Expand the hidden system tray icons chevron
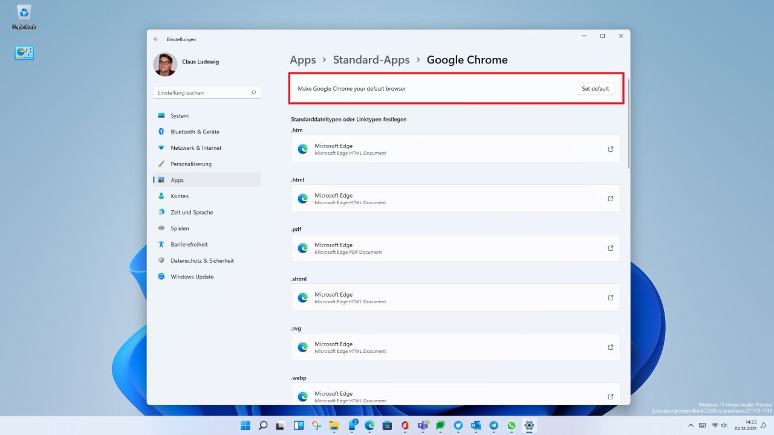 pos(691,425)
